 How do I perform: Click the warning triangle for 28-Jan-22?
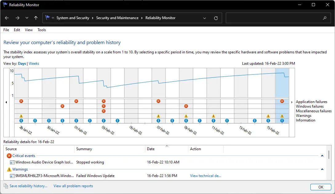[21, 116]
